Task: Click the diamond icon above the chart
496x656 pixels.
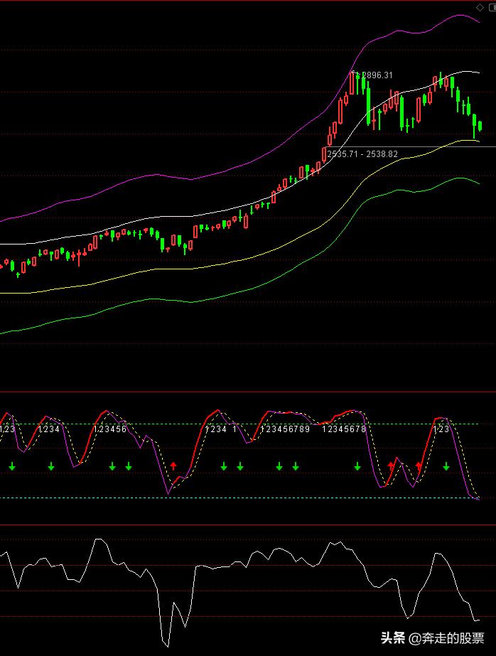Action: [480, 8]
